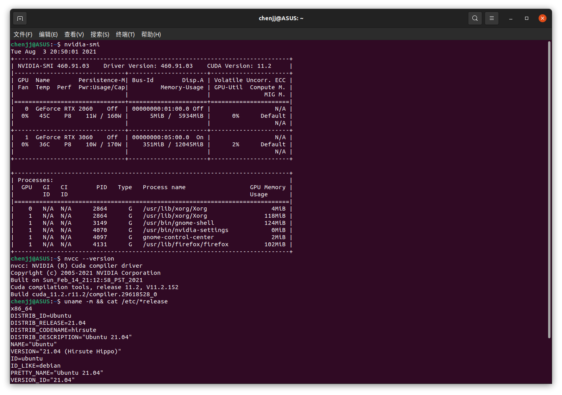Open the 查看(V) menu

[74, 35]
